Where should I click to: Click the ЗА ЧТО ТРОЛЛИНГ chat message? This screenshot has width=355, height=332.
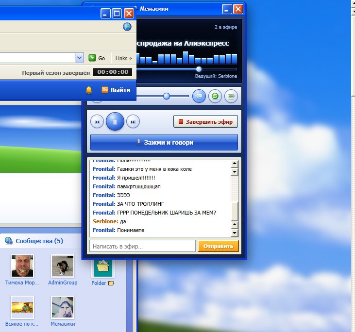click(x=140, y=204)
